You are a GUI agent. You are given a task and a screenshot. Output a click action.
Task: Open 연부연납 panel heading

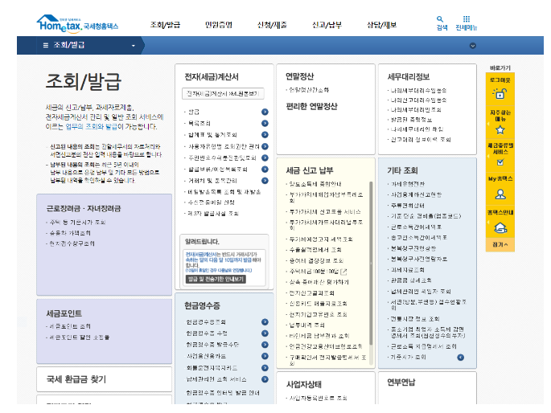(401, 382)
